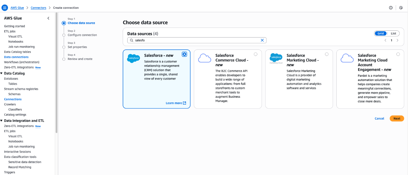Open Getting started in sidebar

pos(15,26)
